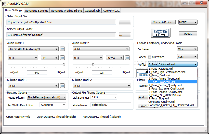Switch to the Basic Settings tab
Image resolution: width=209 pixels, height=134 pixels.
coord(14,10)
